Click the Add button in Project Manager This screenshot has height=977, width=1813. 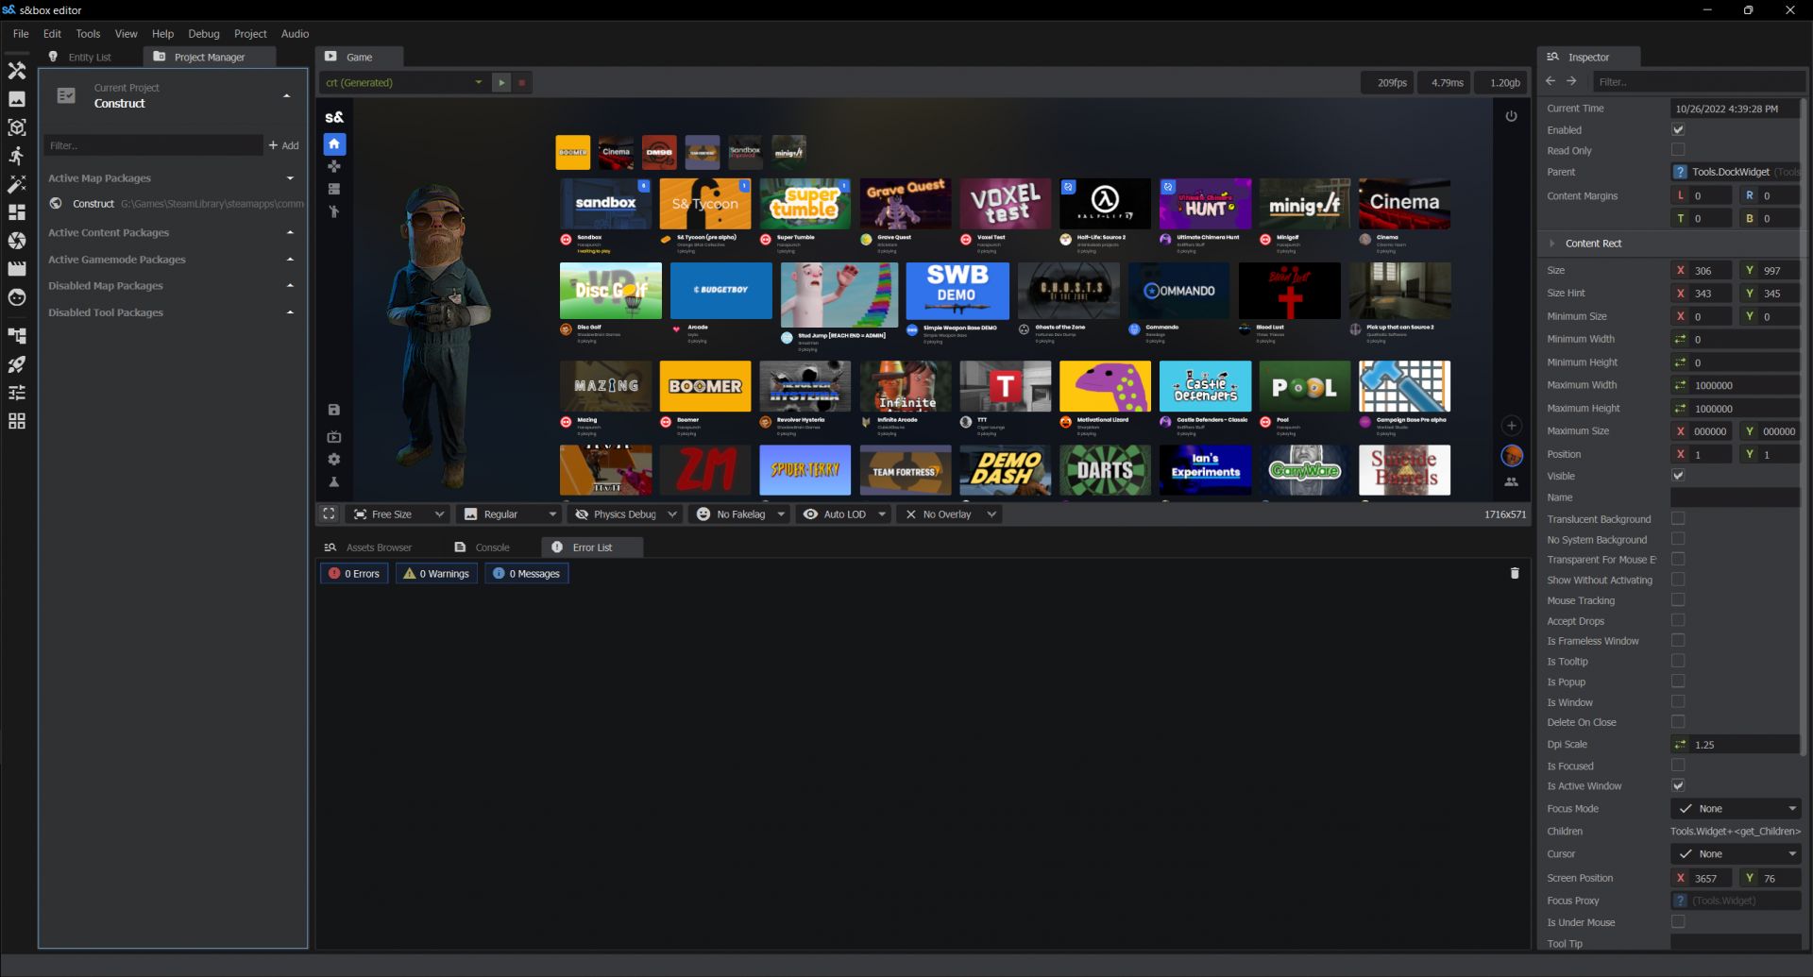[283, 145]
